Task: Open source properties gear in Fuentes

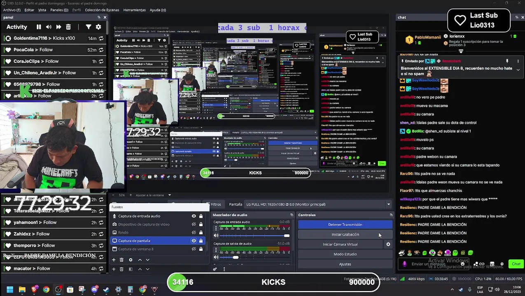Action: click(x=131, y=260)
